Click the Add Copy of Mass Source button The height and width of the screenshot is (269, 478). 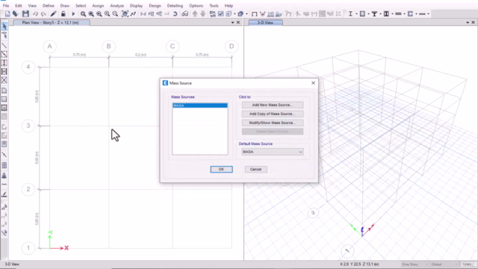click(x=273, y=114)
